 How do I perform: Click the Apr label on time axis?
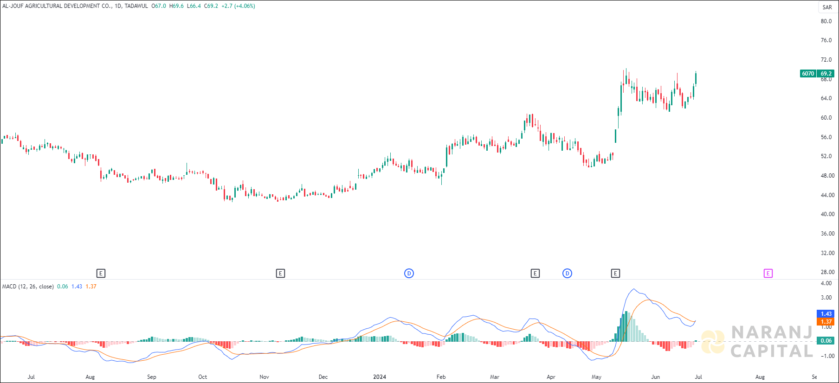[x=551, y=377]
